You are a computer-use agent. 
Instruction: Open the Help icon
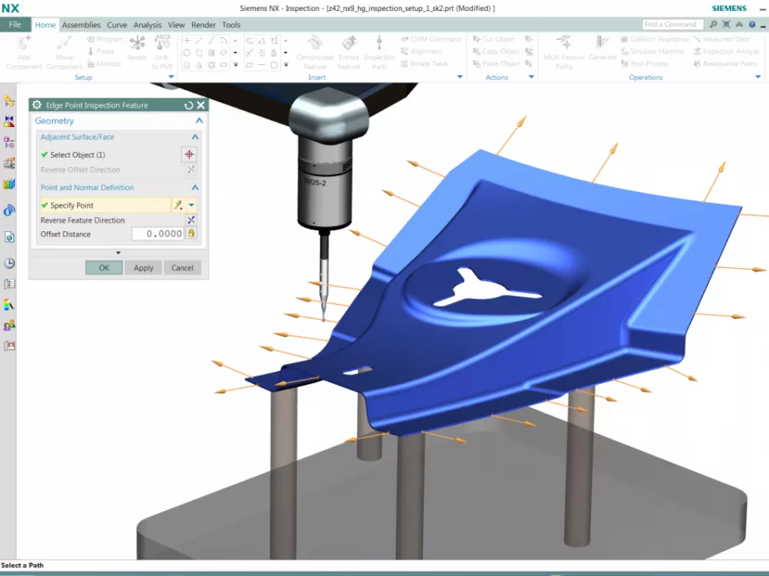(x=751, y=24)
